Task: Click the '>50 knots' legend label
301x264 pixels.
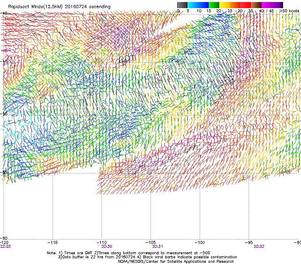Action: [289, 11]
